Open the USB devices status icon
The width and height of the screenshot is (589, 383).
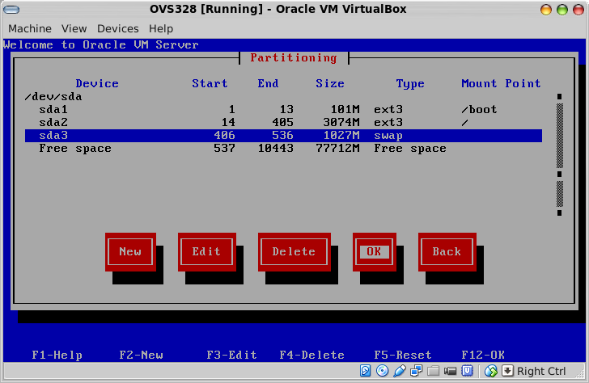(x=400, y=371)
